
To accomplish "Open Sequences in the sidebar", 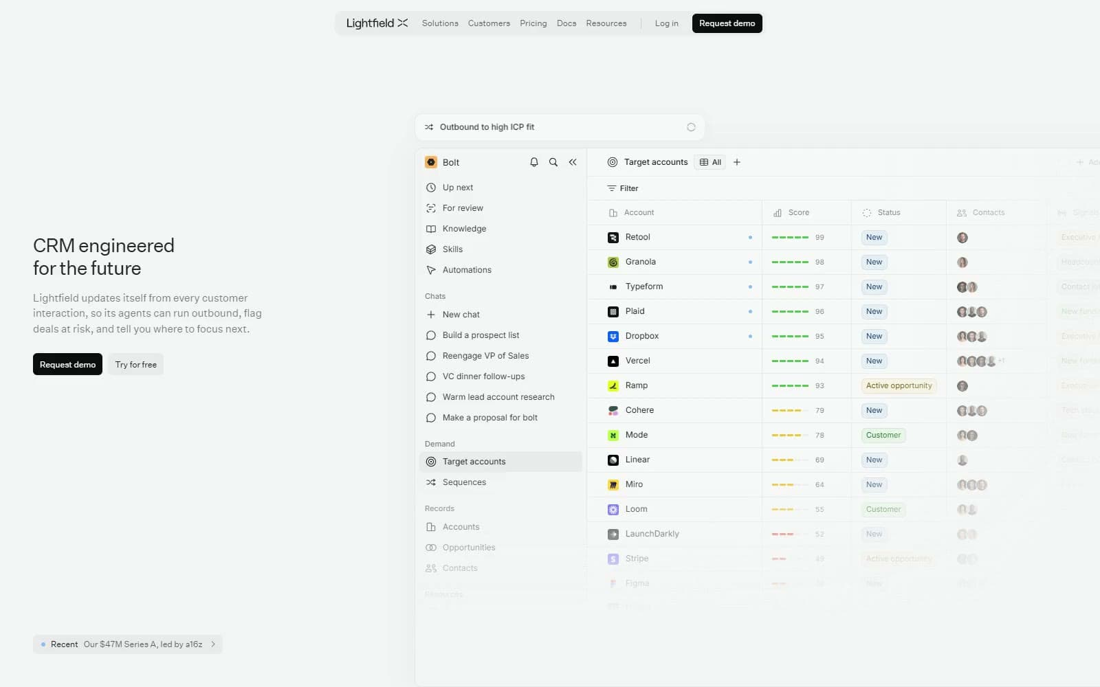I will coord(500,482).
